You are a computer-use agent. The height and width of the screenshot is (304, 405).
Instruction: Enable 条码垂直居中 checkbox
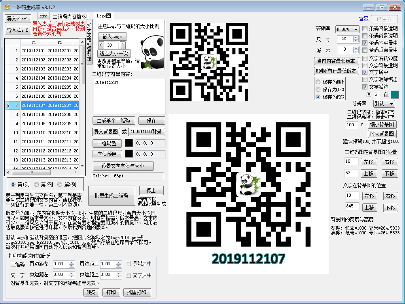click(x=365, y=50)
